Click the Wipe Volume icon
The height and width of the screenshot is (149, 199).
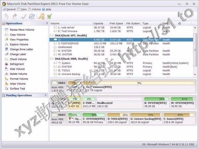[x=7, y=84]
